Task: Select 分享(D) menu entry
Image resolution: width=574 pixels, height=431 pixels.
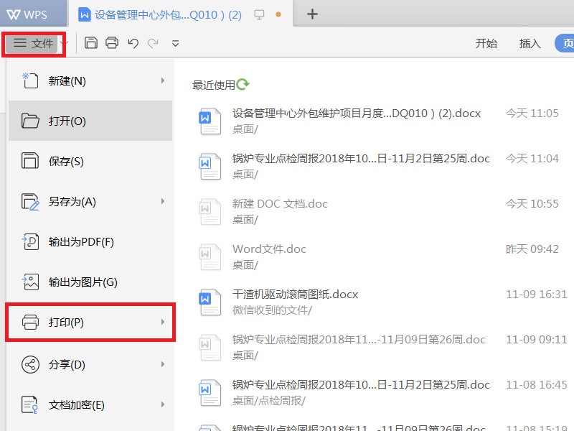Action: tap(90, 364)
